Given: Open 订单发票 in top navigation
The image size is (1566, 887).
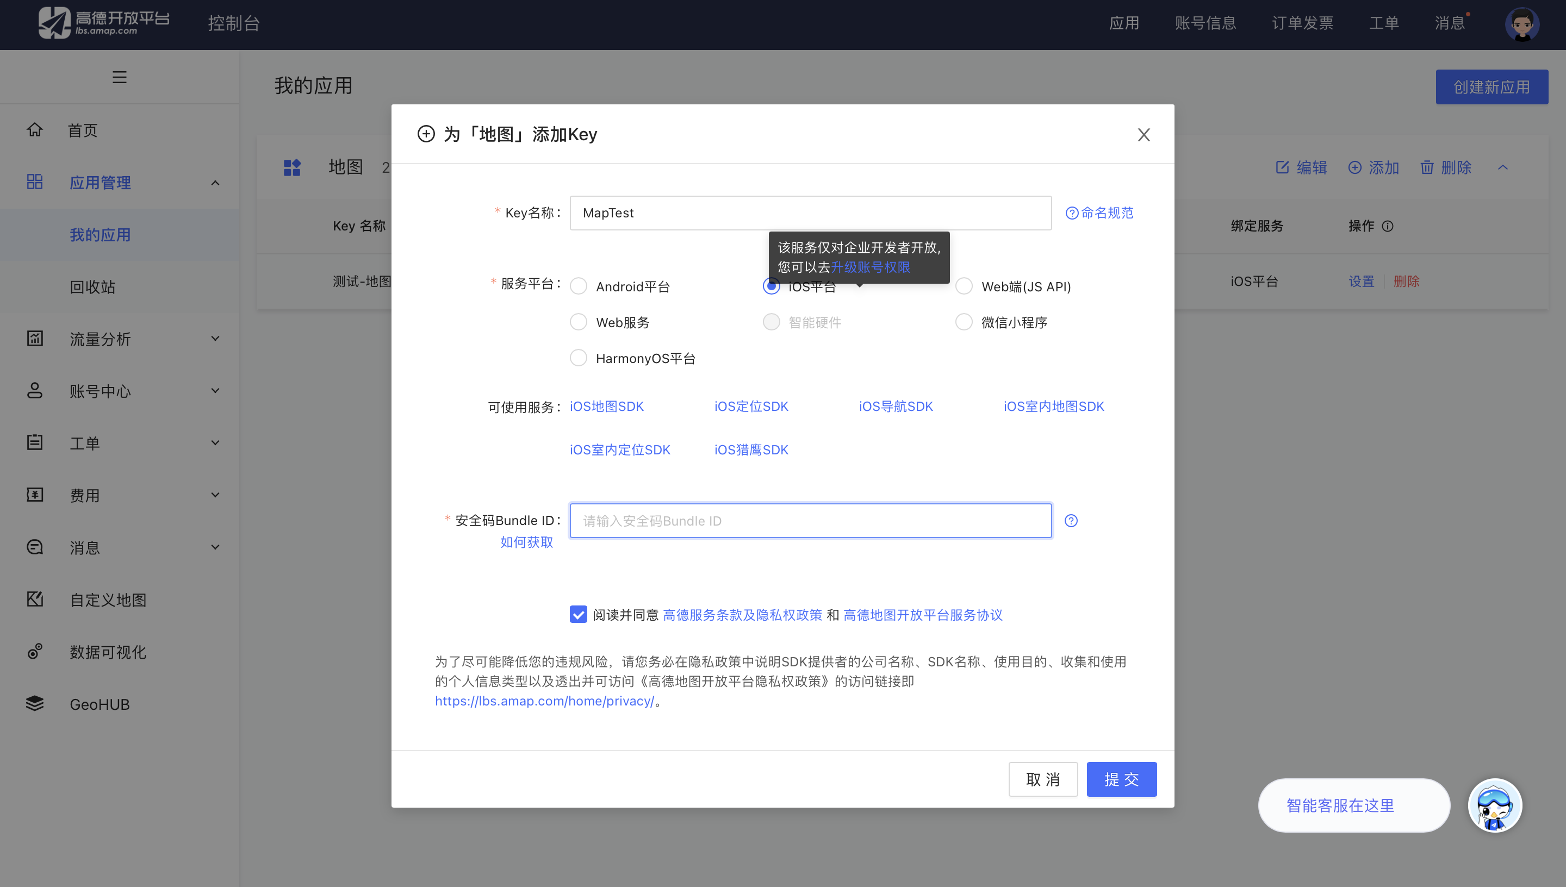Looking at the screenshot, I should 1302,23.
